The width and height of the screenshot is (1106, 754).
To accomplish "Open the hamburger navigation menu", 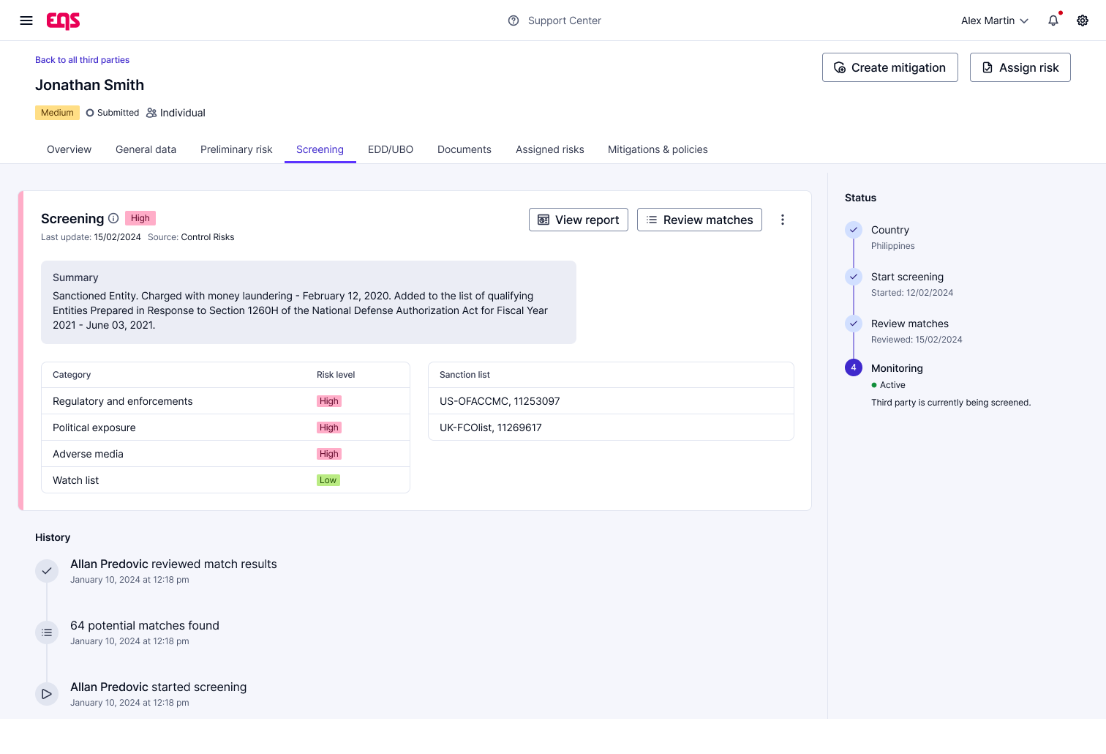I will (26, 20).
